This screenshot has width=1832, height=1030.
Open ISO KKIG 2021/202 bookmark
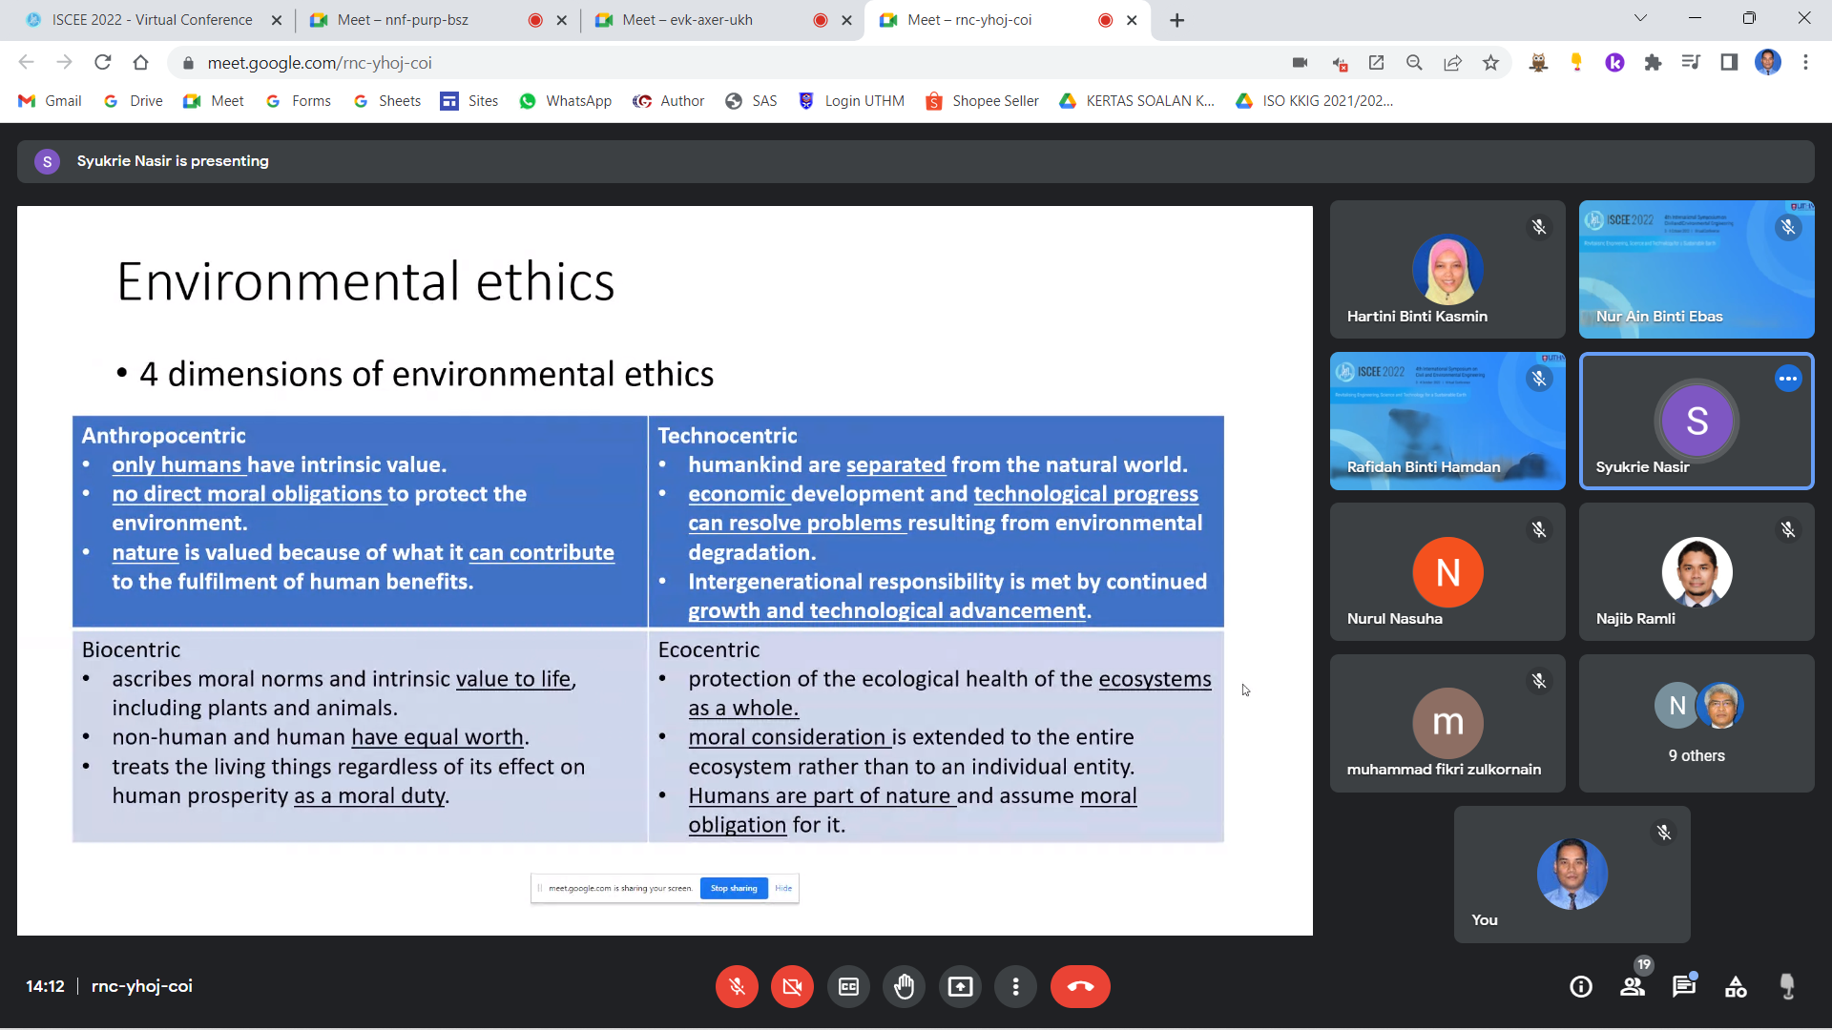[x=1314, y=101]
